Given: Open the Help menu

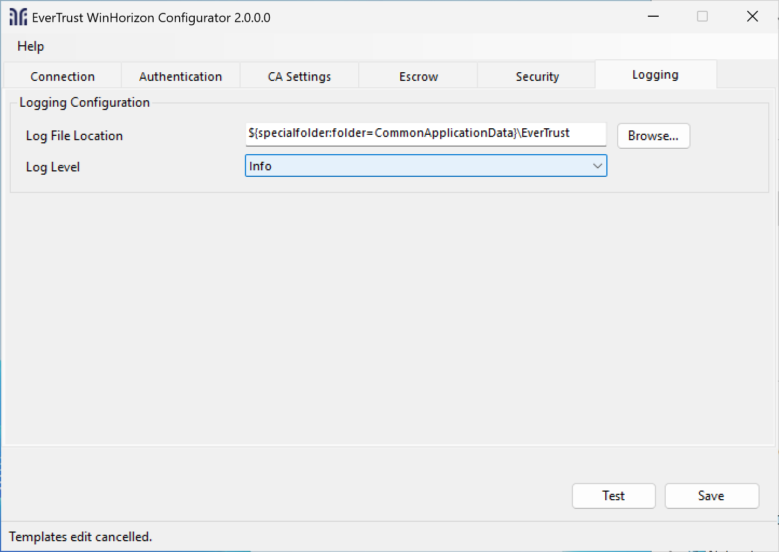Looking at the screenshot, I should [30, 46].
